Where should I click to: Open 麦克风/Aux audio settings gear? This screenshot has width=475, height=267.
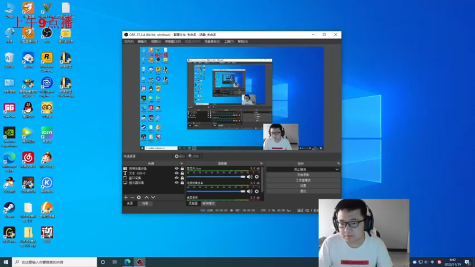click(257, 177)
